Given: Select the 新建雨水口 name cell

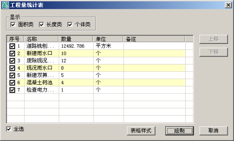Looking at the screenshot, I should pos(42,53).
